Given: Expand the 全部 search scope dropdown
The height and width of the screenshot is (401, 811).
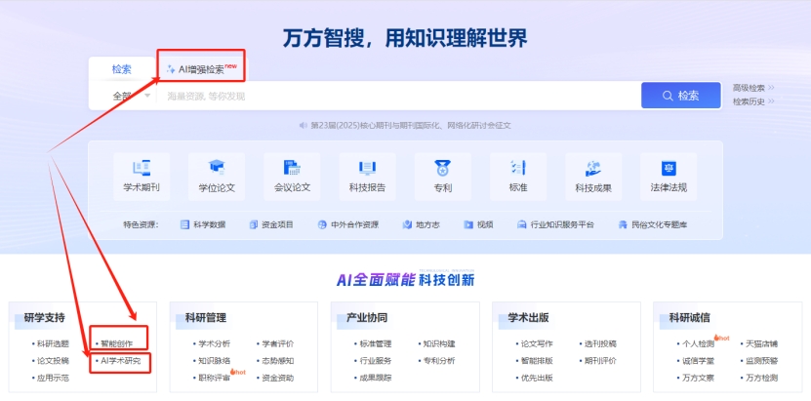Looking at the screenshot, I should pyautogui.click(x=130, y=96).
